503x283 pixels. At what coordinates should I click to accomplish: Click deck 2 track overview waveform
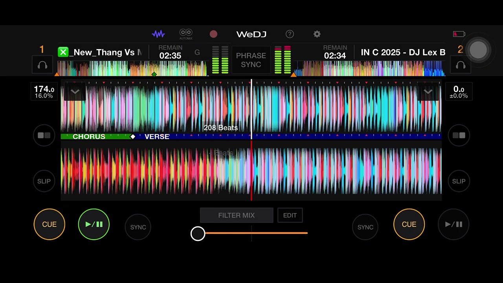tap(369, 68)
